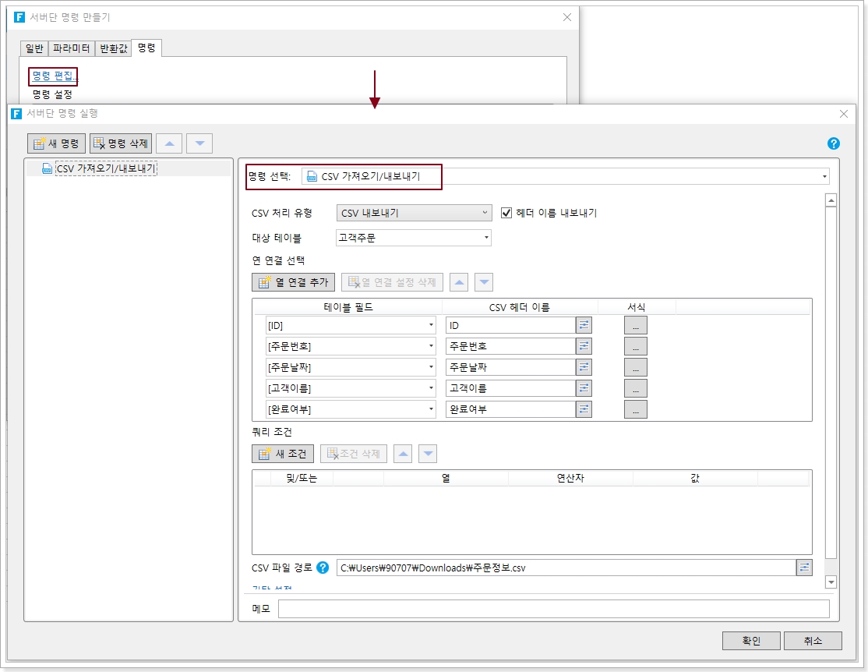Click the blue help icon at top right
The height and width of the screenshot is (672, 868).
pos(834,143)
